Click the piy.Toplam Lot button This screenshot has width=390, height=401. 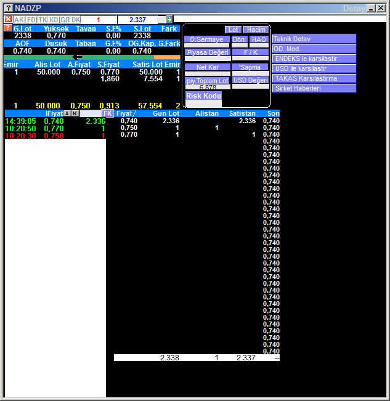[208, 81]
